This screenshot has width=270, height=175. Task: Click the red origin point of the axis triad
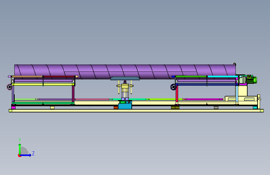[x=19, y=155]
